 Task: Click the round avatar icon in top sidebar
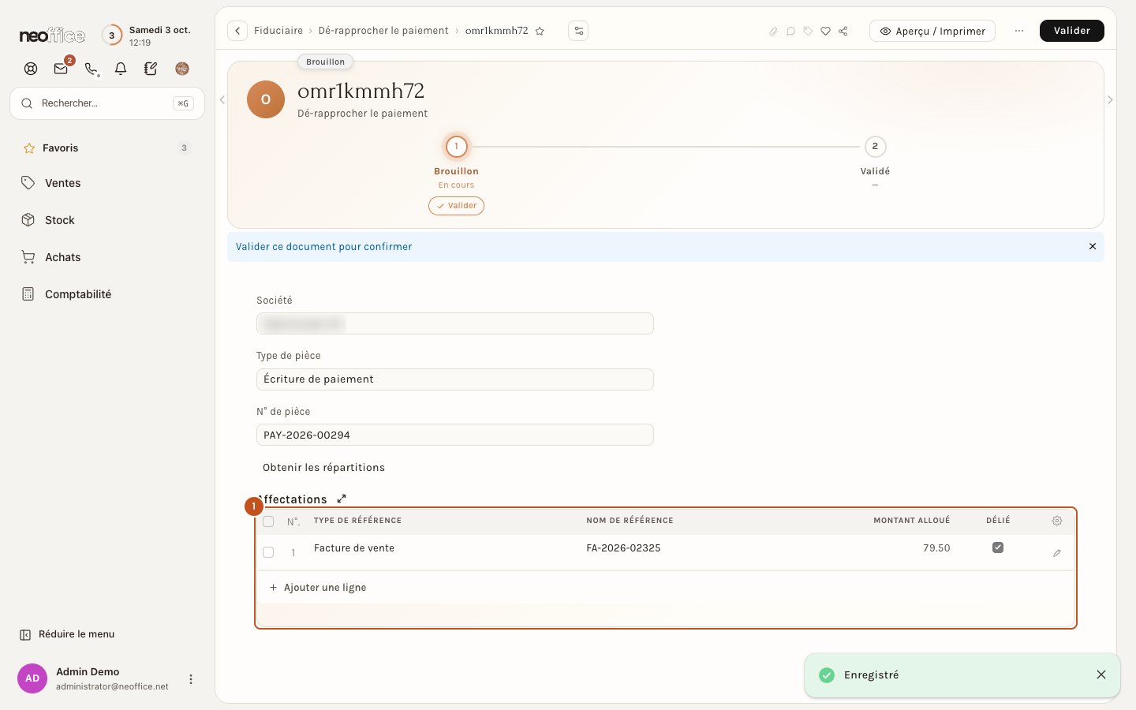182,69
